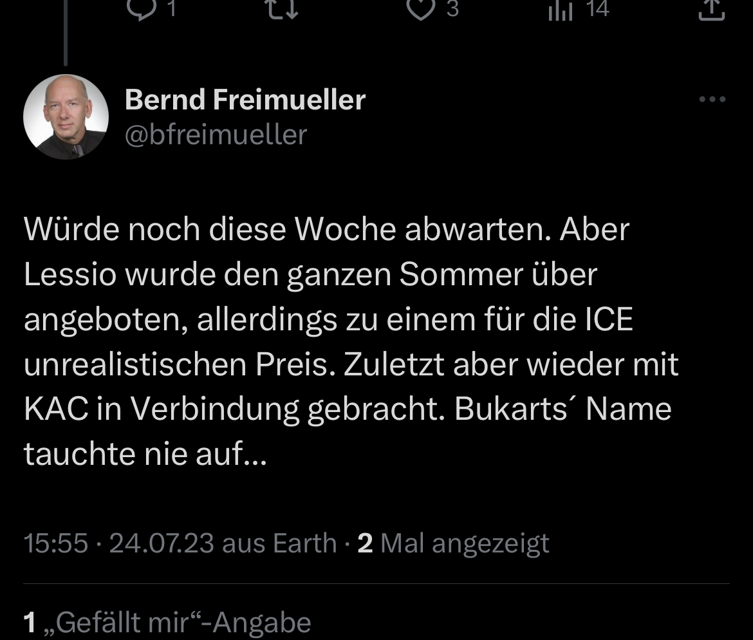Open the "2 Mal angezeigt" view count
Screen dimensions: 753x640
pos(454,543)
